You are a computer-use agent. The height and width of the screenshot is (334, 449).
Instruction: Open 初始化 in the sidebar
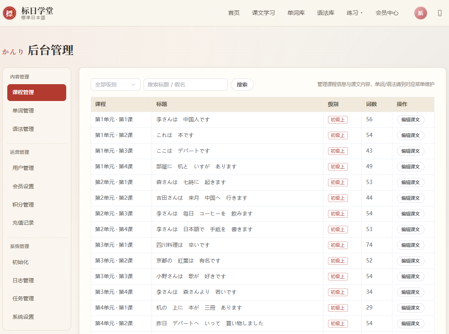coord(37,262)
